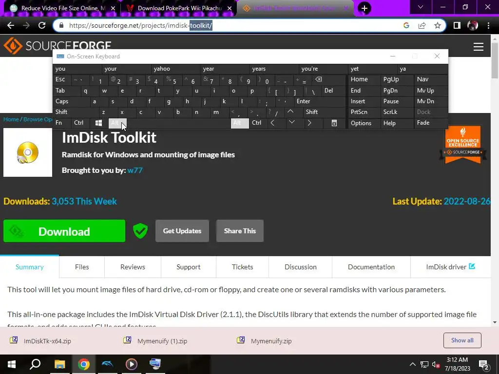Open the ImDisk driver external link
The height and width of the screenshot is (374, 499).
[x=450, y=267]
